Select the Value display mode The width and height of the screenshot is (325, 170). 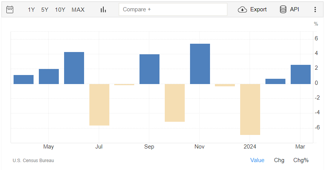(257, 160)
